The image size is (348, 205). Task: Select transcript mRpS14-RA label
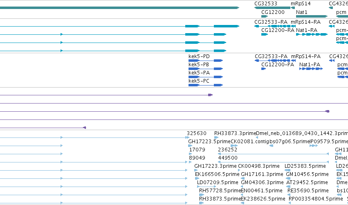(305, 22)
